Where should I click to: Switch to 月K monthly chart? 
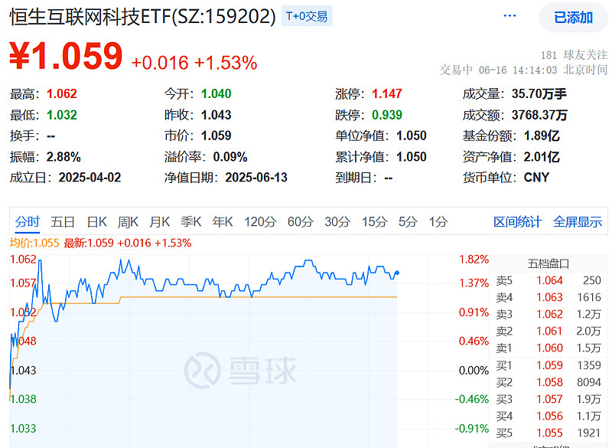pyautogui.click(x=159, y=222)
